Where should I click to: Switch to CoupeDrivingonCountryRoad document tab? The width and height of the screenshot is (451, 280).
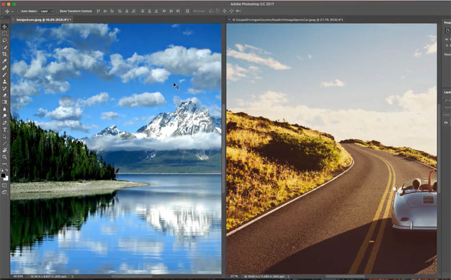(287, 20)
